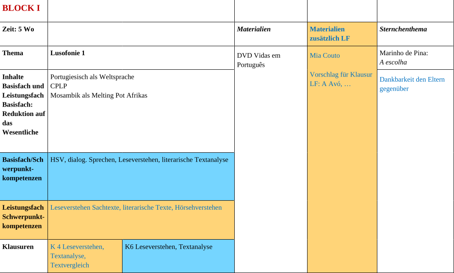Click 'Marinho de Pina' text
The width and height of the screenshot is (454, 273).
pos(403,53)
